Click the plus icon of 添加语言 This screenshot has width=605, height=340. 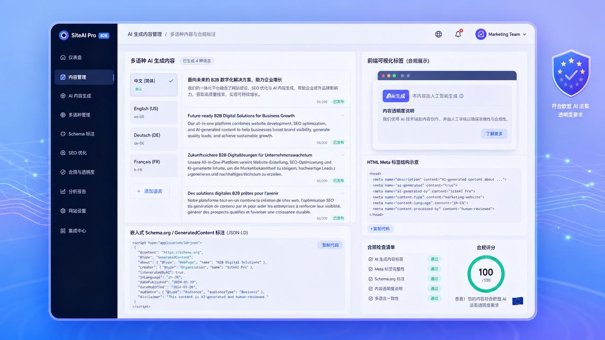pyautogui.click(x=138, y=191)
